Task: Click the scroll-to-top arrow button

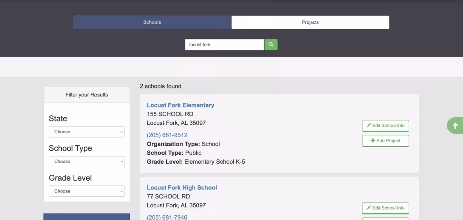Action: point(455,126)
